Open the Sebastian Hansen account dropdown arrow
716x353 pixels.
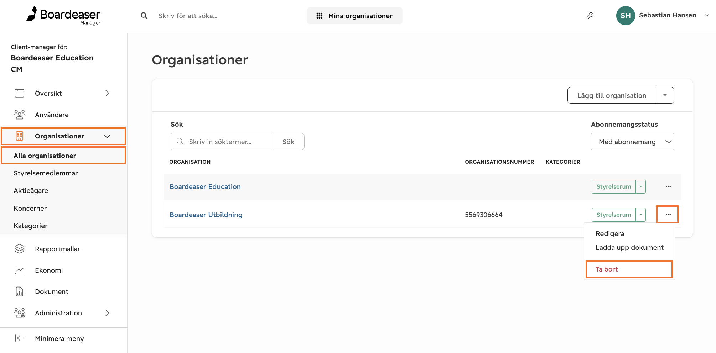pyautogui.click(x=707, y=15)
